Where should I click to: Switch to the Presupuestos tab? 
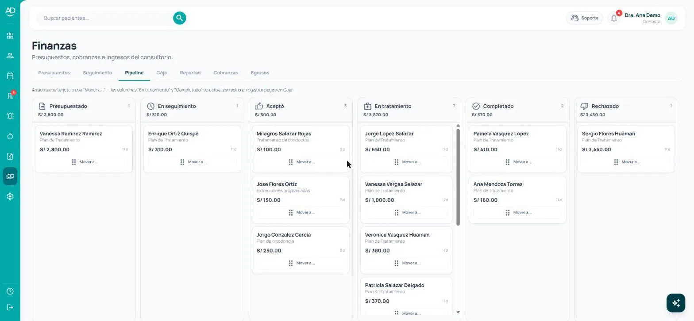[54, 73]
